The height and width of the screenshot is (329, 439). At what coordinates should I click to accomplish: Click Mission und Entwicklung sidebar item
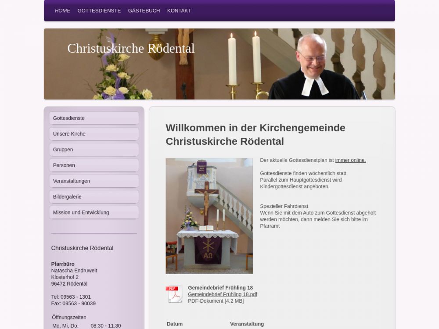(94, 213)
